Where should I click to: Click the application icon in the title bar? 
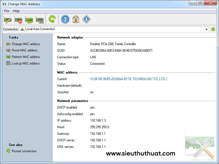click(4, 4)
